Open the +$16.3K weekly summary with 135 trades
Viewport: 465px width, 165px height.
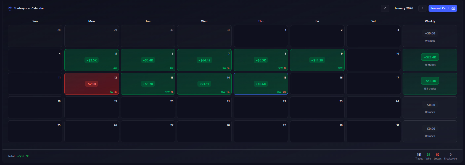click(430, 84)
